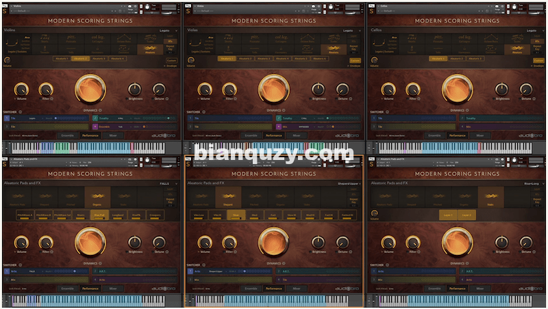
Task: Select Scales articulation in Violas panel
Action: tap(334, 39)
